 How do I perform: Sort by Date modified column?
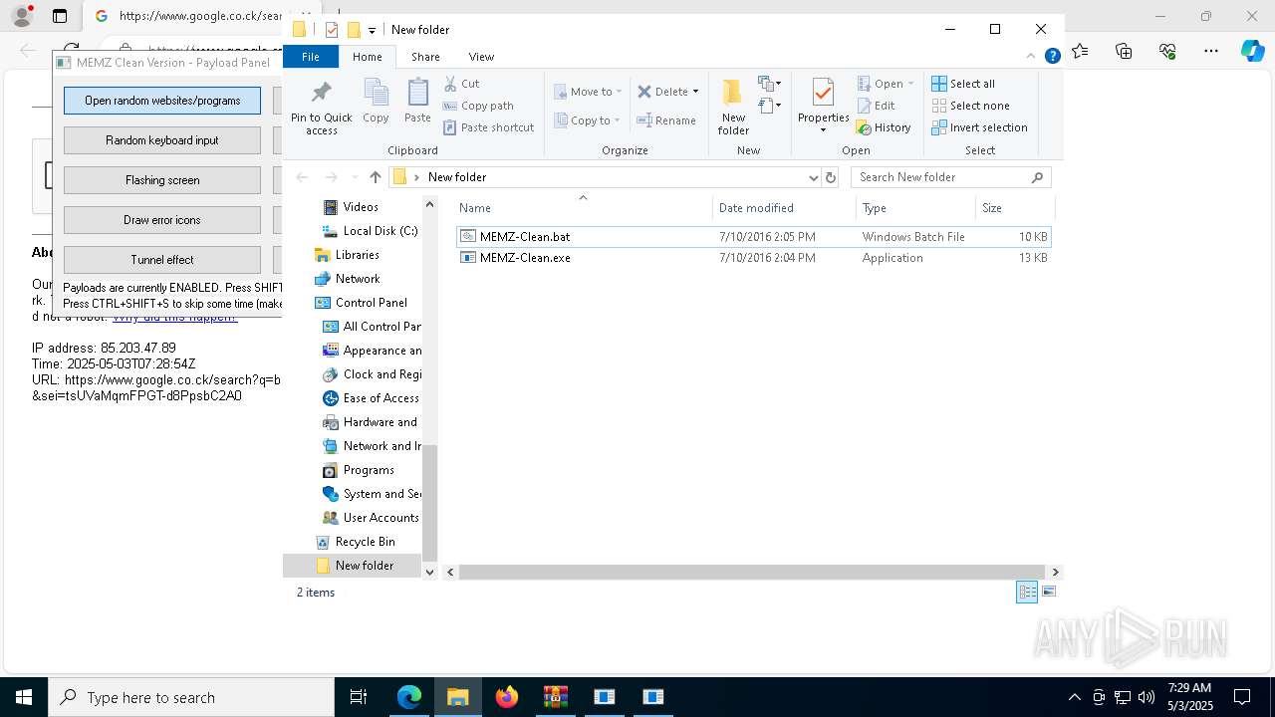click(x=784, y=207)
